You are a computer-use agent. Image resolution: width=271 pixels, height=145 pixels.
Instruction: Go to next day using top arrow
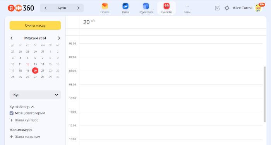[78, 8]
